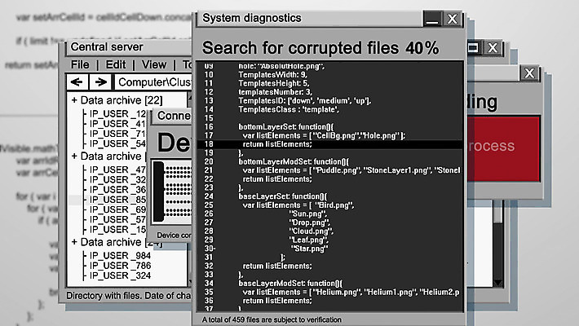Expand the top Data archive [22] node

(x=73, y=100)
